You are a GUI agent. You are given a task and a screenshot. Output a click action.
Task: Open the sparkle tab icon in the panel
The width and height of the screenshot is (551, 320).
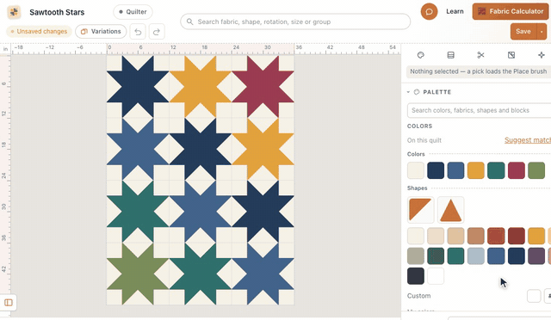(x=542, y=55)
